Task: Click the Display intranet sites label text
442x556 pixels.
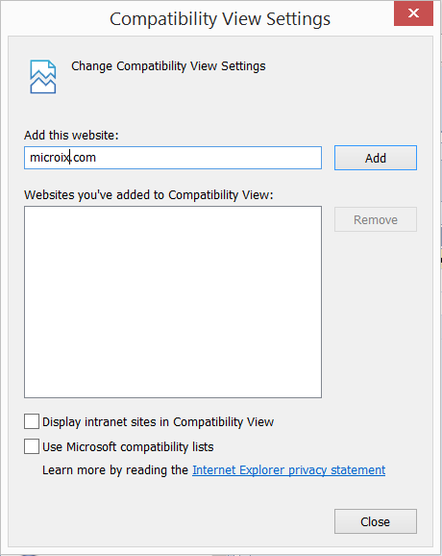Action: (x=158, y=422)
